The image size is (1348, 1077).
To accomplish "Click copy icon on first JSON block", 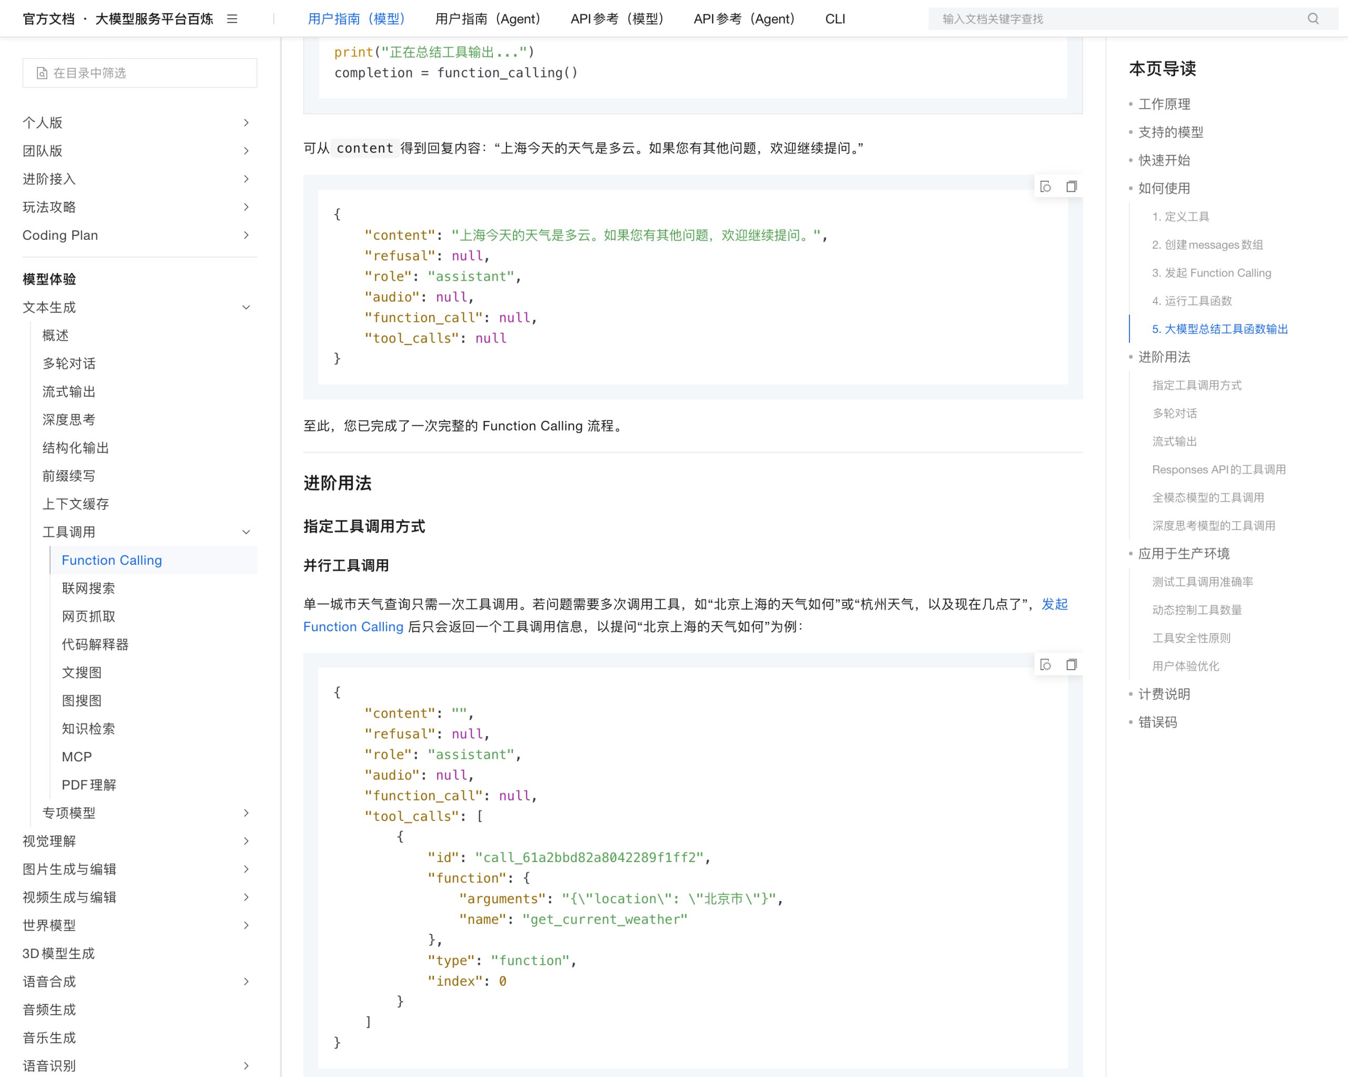I will point(1071,187).
